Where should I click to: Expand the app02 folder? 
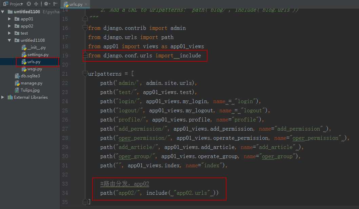9,26
